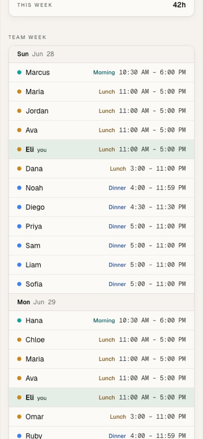Select Sam's Sunday Dinner shift row
The height and width of the screenshot is (439, 203).
[x=101, y=246]
